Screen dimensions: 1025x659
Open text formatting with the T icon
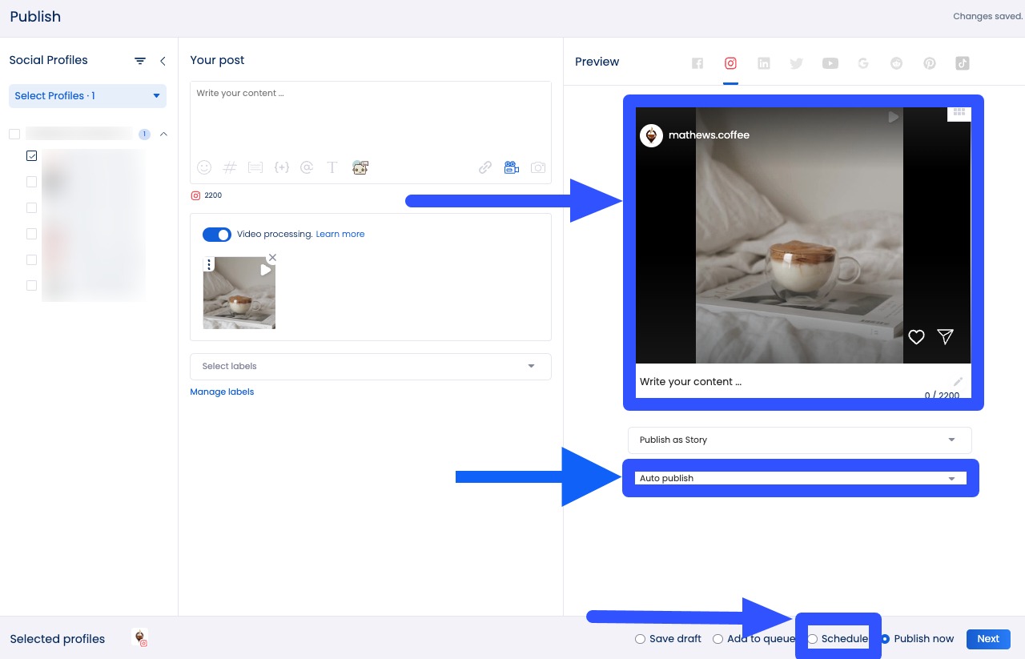pos(332,167)
